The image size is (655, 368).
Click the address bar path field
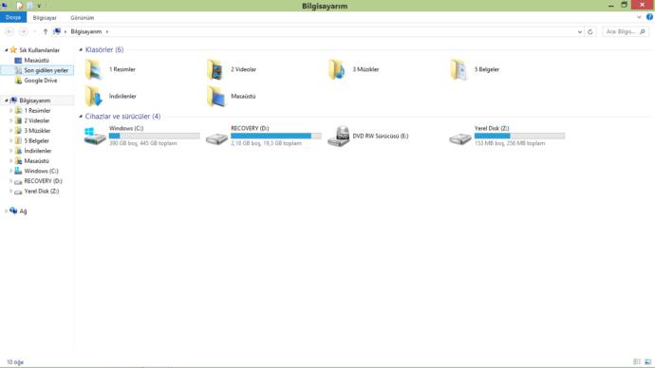pyautogui.click(x=318, y=31)
